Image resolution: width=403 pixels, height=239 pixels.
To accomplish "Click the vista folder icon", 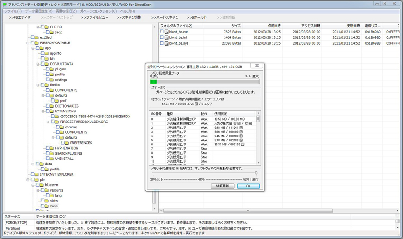I will click(x=47, y=201).
